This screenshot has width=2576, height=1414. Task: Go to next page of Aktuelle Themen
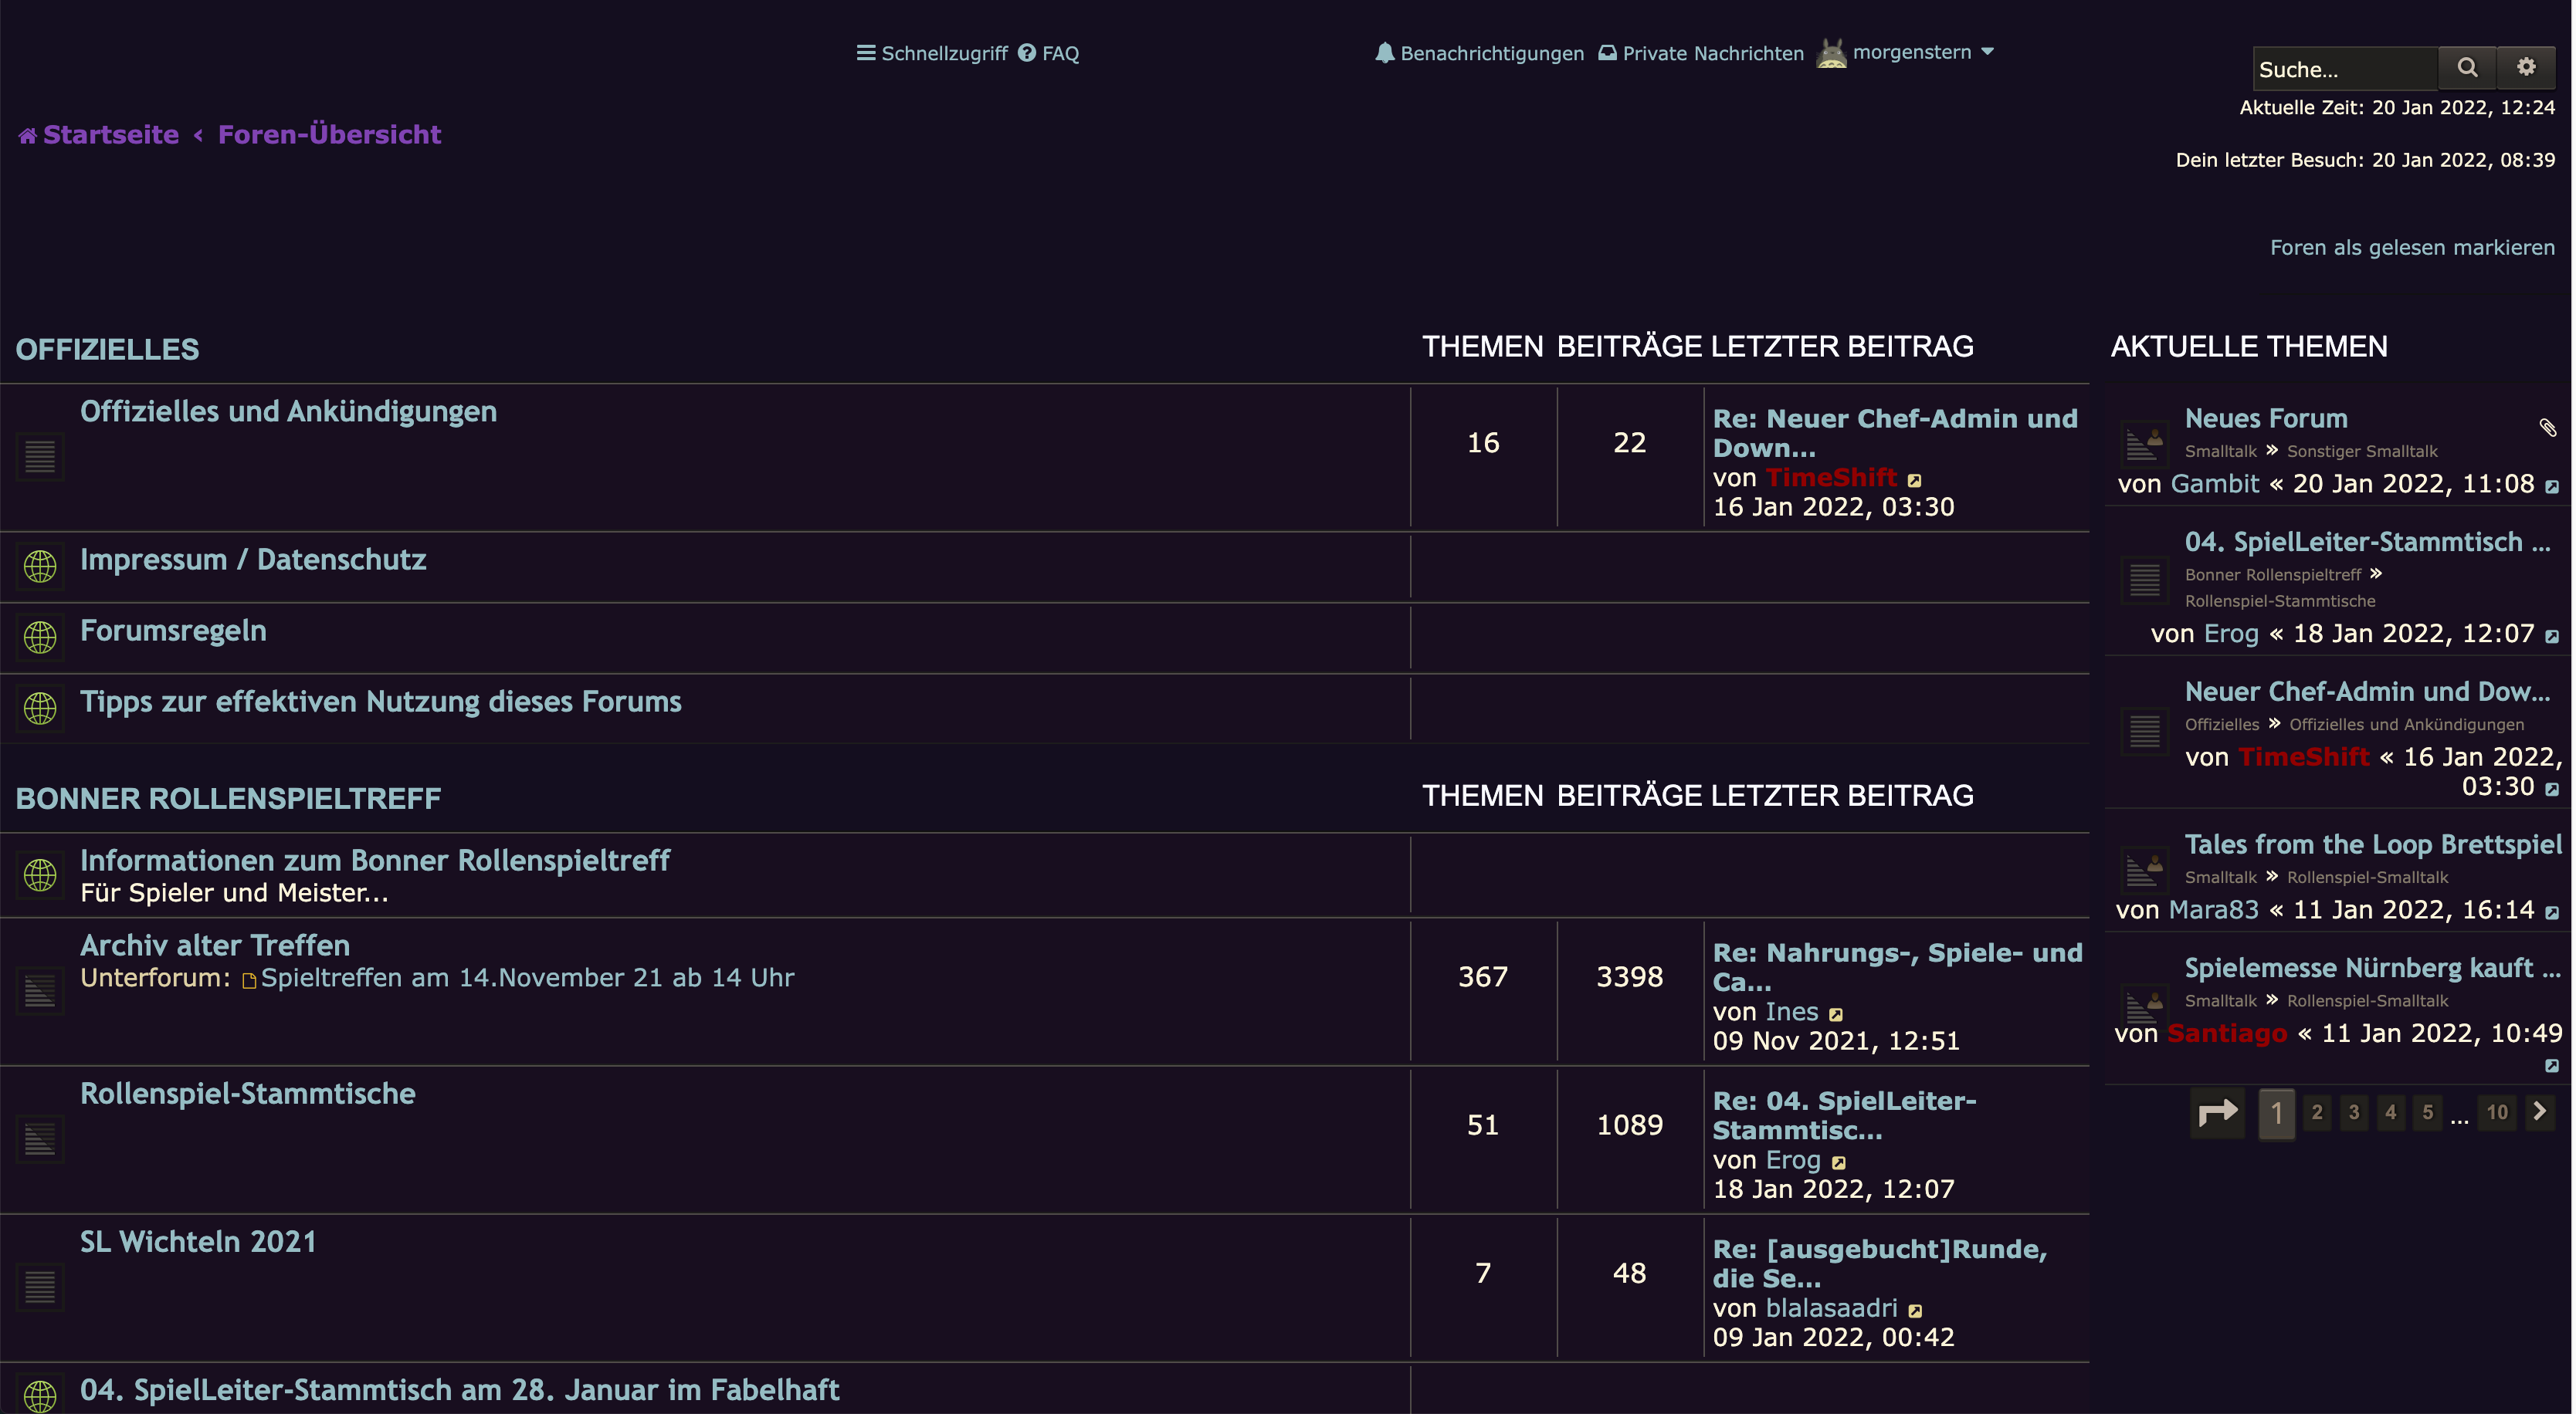pyautogui.click(x=2539, y=1111)
